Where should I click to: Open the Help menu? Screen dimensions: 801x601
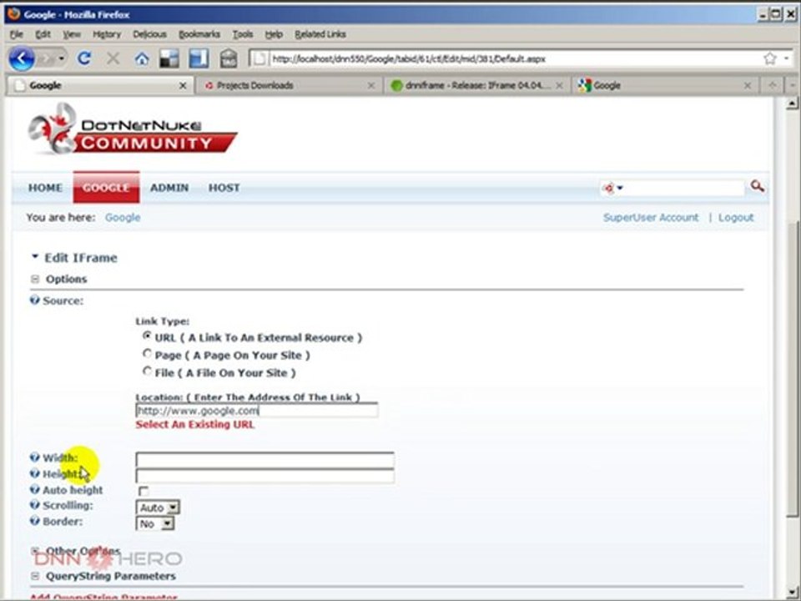click(x=274, y=34)
